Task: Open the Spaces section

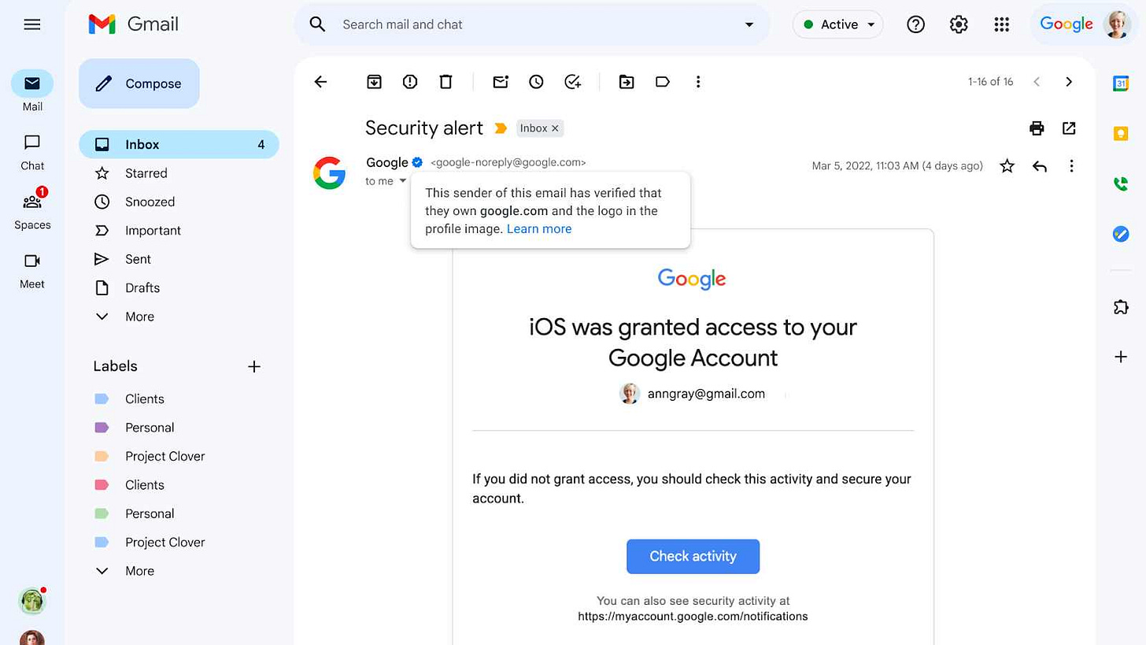Action: pyautogui.click(x=31, y=210)
